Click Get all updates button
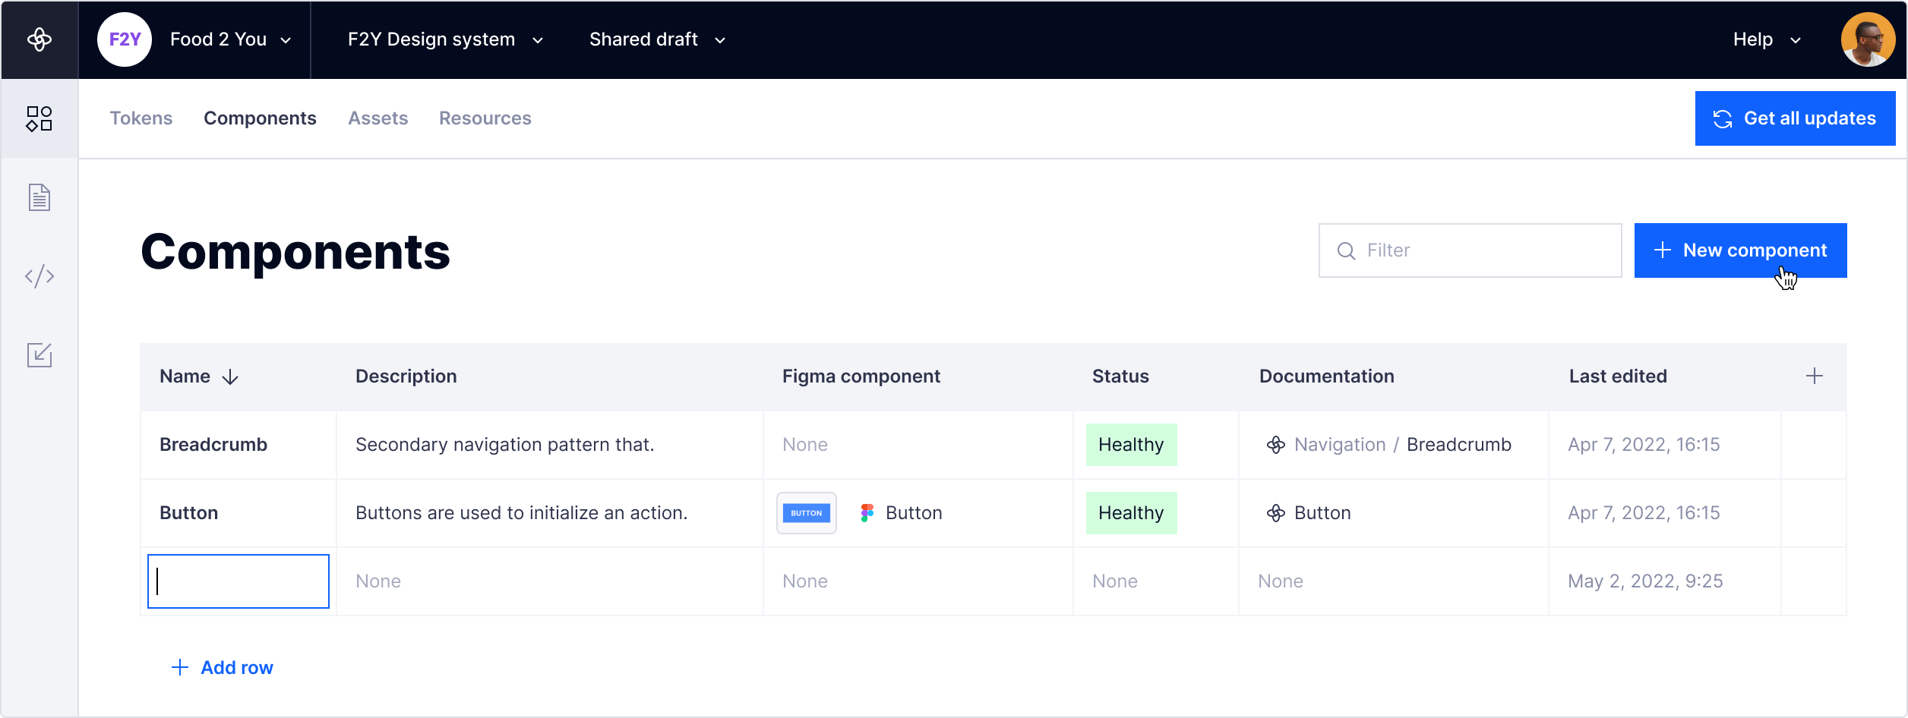 click(1795, 118)
